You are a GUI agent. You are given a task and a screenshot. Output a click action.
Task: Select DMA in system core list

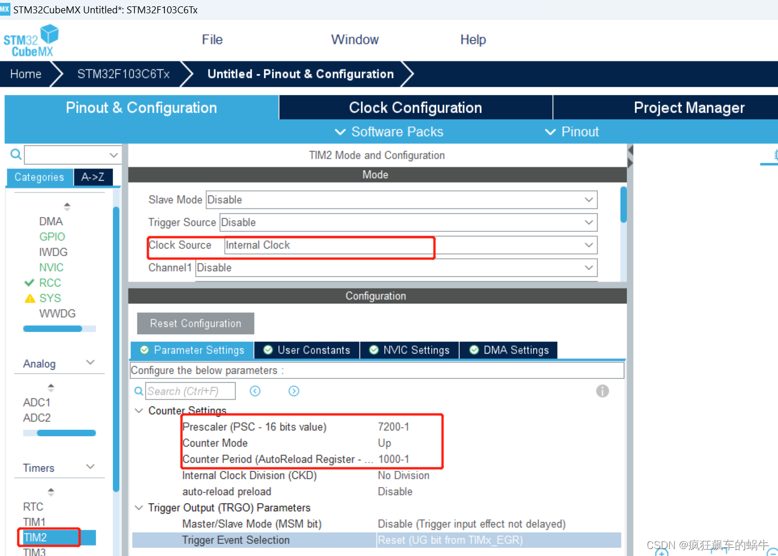51,221
